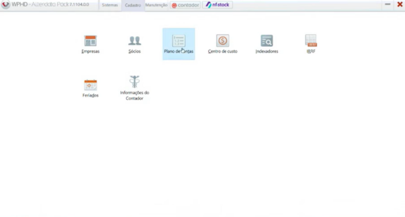Open the Sócios icon
Screen dimensions: 405x217
click(135, 44)
